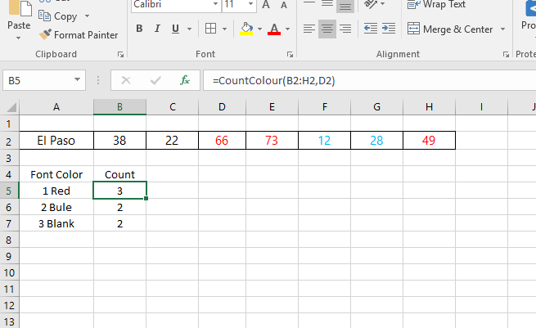Select the blue cell with value 12
The width and height of the screenshot is (536, 328).
click(x=324, y=141)
